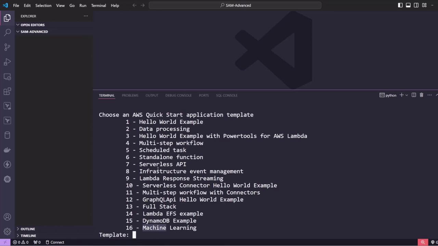The height and width of the screenshot is (246, 438).
Task: Click the '5 - Scheduled task' terminal line
Action: (x=156, y=150)
